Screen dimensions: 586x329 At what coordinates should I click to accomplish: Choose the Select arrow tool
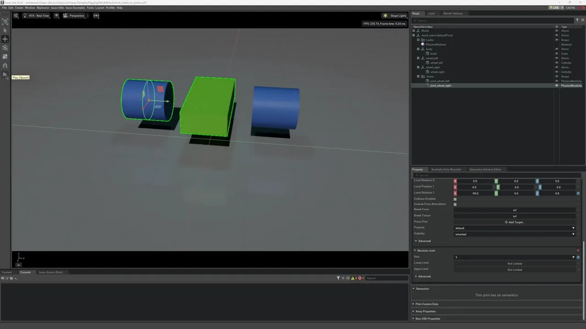click(5, 30)
